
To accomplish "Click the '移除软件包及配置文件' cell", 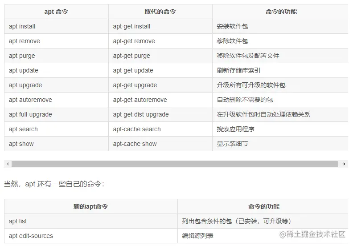I will pos(280,56).
